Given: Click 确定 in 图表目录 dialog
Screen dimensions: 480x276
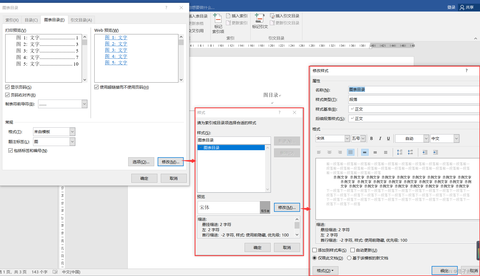Looking at the screenshot, I should [x=144, y=178].
